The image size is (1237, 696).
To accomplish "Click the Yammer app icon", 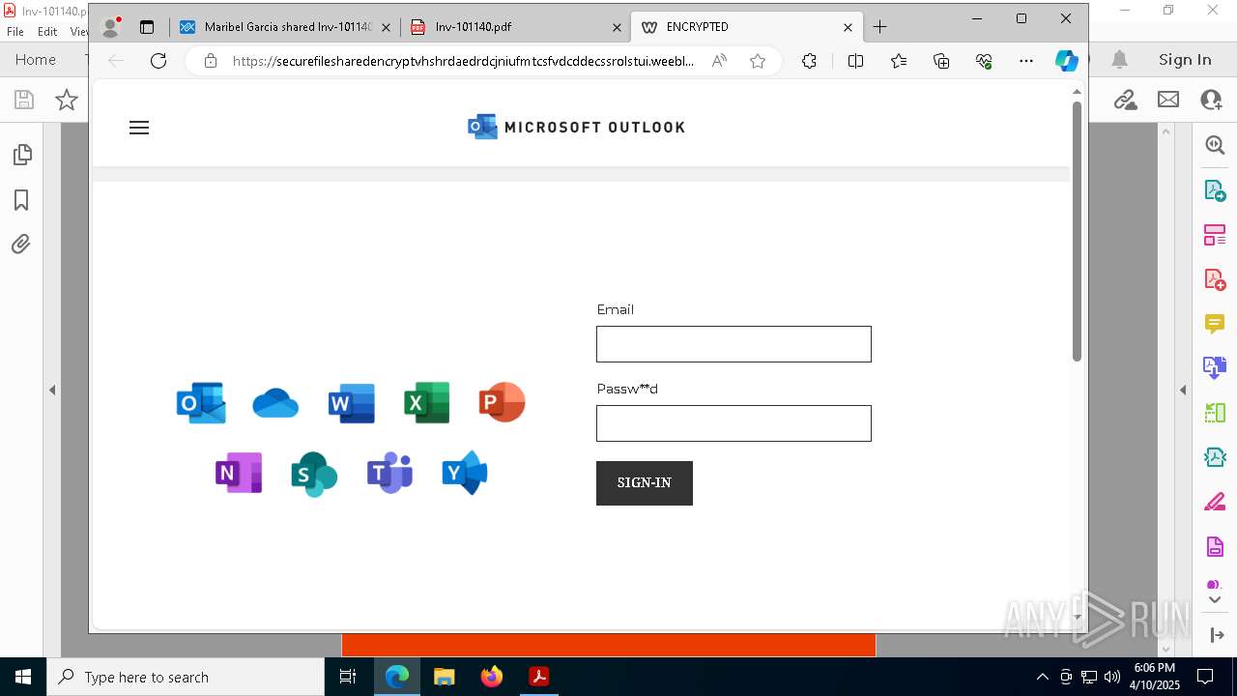I will click(x=465, y=473).
